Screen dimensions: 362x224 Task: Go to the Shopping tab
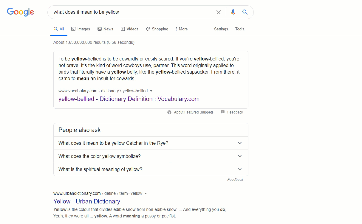point(157,29)
